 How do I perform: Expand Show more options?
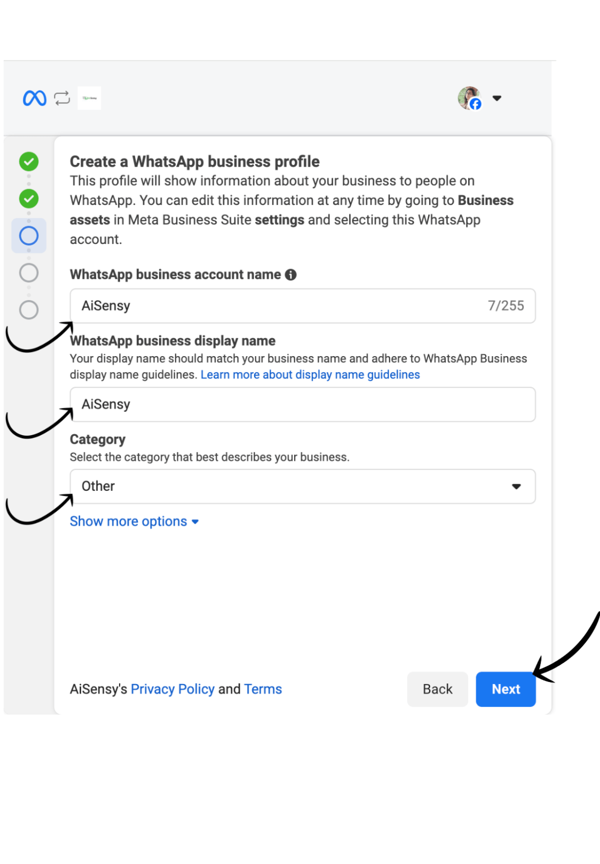click(x=135, y=521)
